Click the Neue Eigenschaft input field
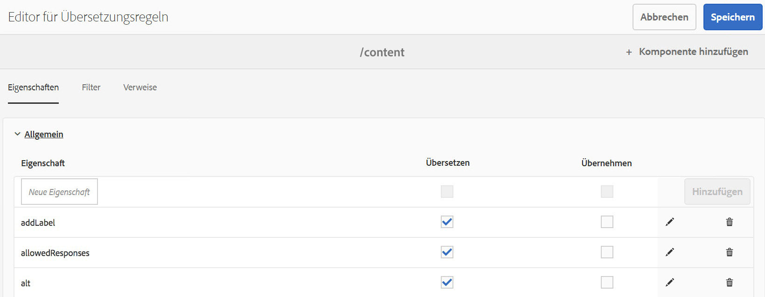 [59, 192]
